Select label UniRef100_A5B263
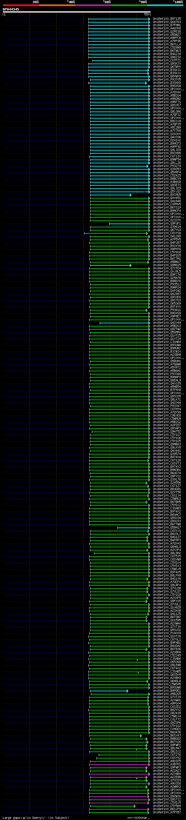 pyautogui.click(x=167, y=326)
